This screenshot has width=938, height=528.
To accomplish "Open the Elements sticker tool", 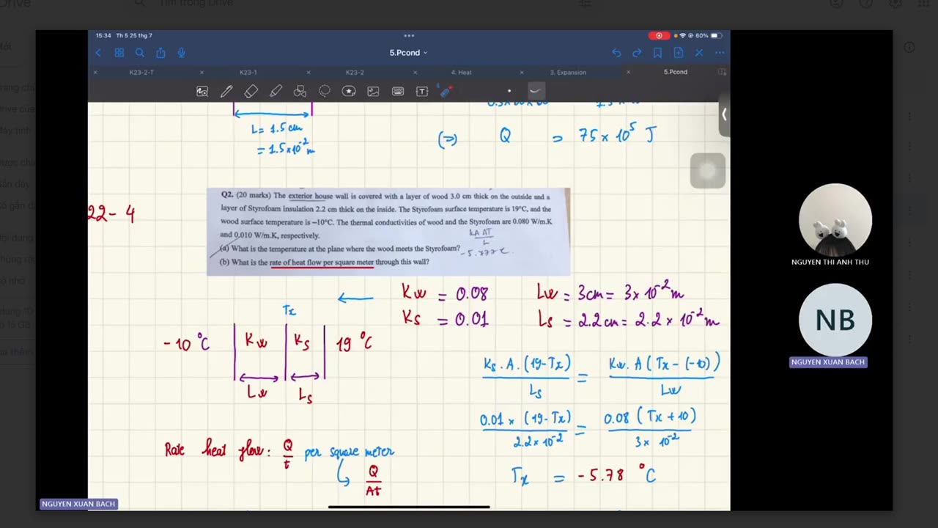I will (x=349, y=91).
